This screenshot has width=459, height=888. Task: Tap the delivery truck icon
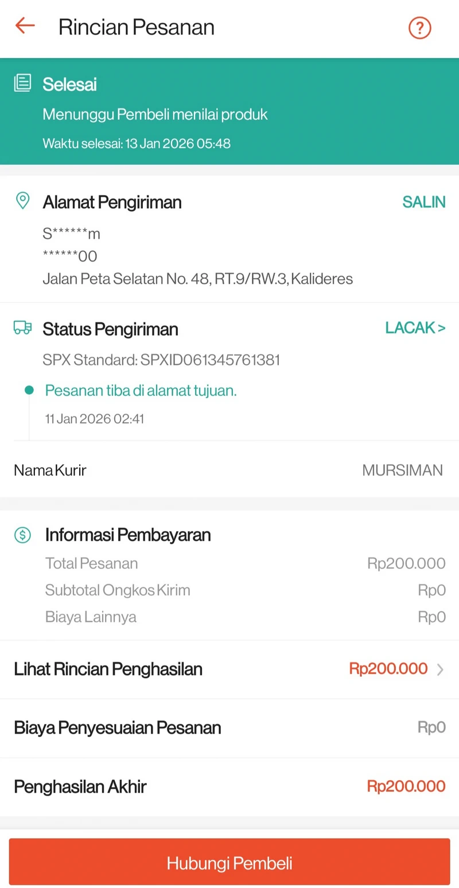pyautogui.click(x=22, y=328)
